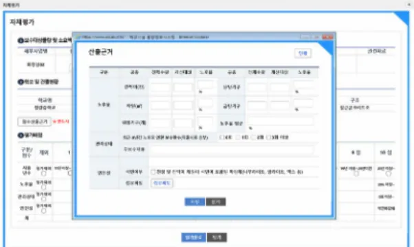
Task: Click 개선대상 input in the 면적(㎡) row
Action: coord(183,106)
